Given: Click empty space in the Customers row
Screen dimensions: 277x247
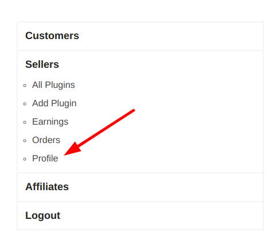Looking at the screenshot, I should pyautogui.click(x=170, y=36).
